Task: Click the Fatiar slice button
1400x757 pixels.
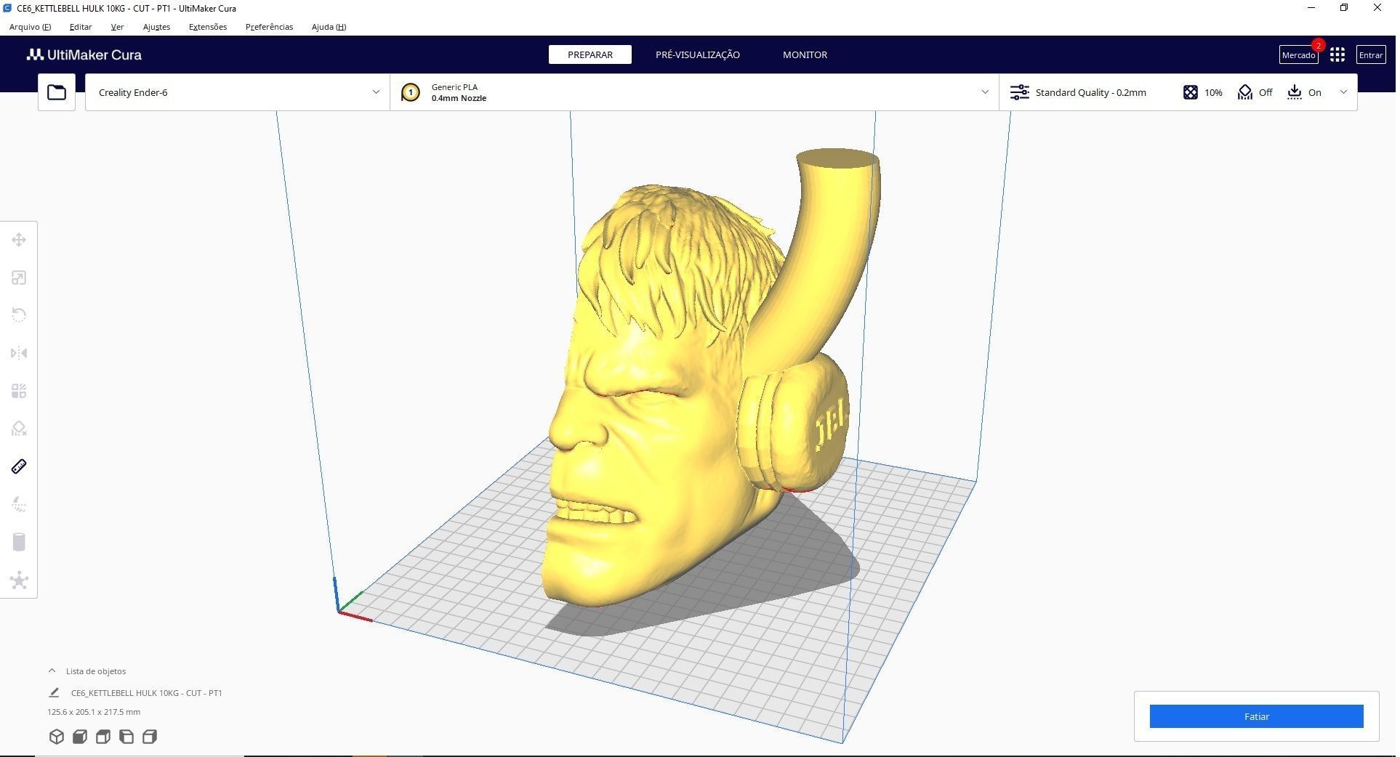Action: (1256, 716)
